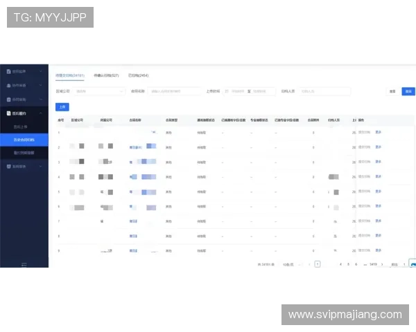Screen dimensions: 416x332
Task: Collapse the 签后履约 sidebar menu chevron
Action: click(41, 113)
